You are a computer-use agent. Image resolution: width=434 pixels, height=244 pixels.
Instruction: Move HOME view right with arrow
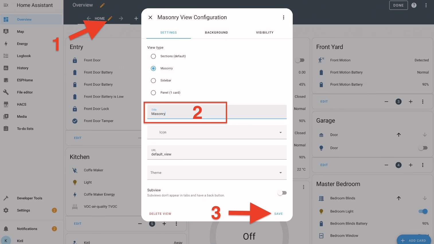[121, 18]
